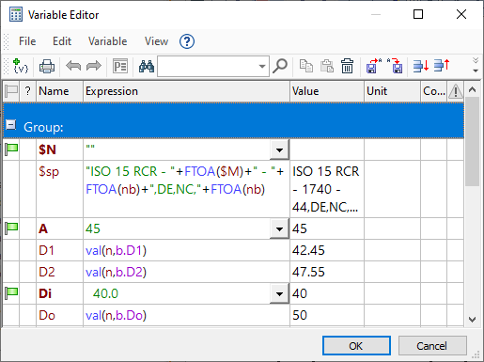The width and height of the screenshot is (484, 362).
Task: Select the D1 variable name
Action: [46, 250]
